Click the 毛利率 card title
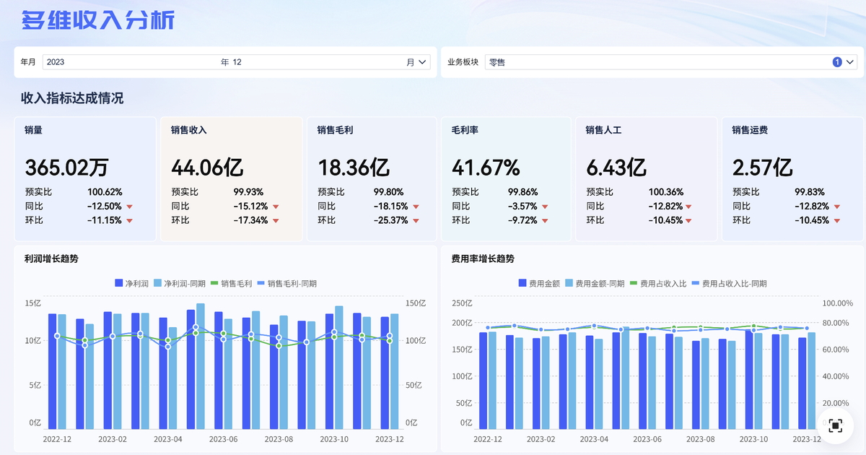The image size is (866, 455). (465, 131)
